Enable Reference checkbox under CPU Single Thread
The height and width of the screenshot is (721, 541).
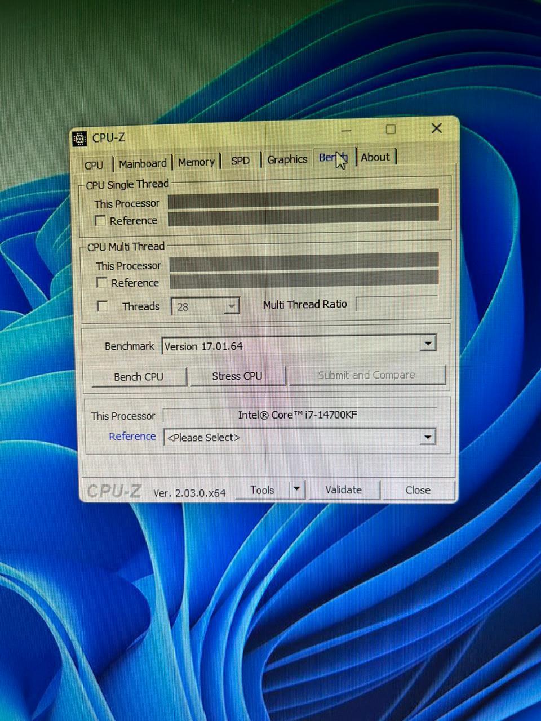100,221
